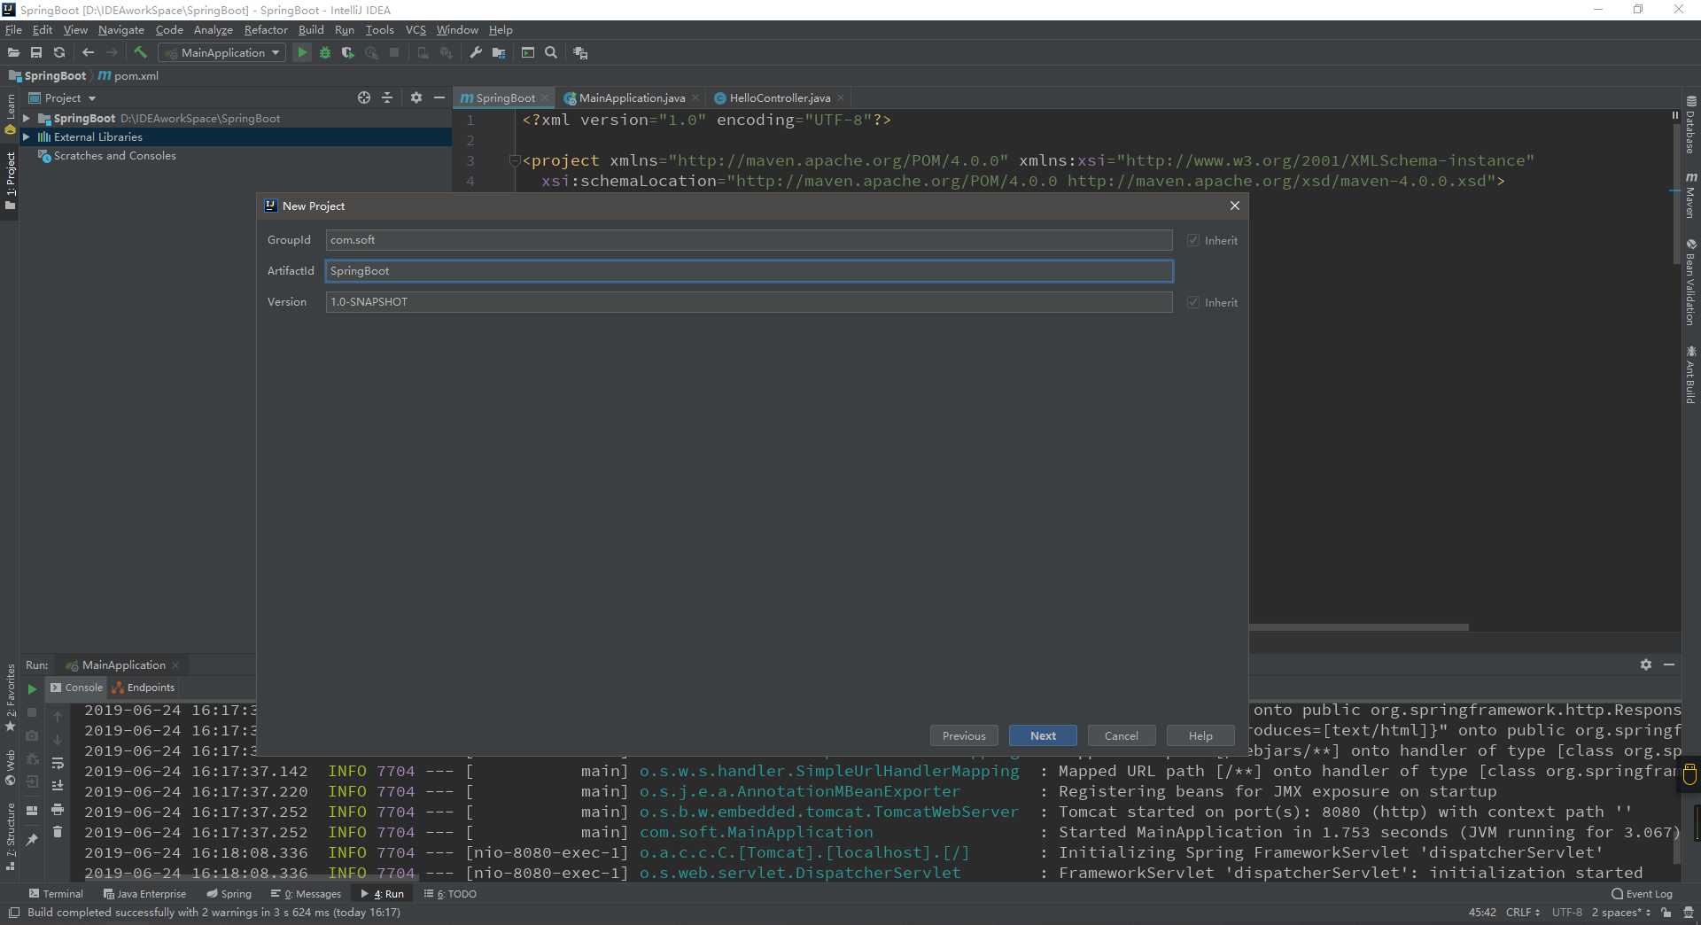Click the Version input field
Screen dimensions: 1701x925
(x=749, y=302)
